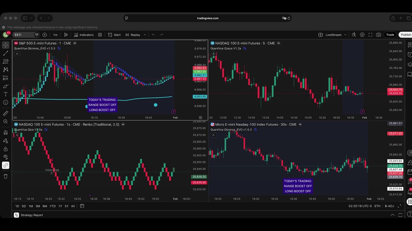Click the trash remove objects icon
Image resolution: width=412 pixels, height=231 pixels.
tap(5, 176)
